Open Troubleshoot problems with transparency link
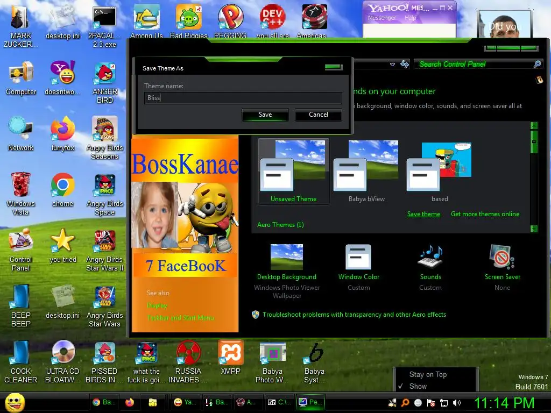The image size is (551, 413). 354,315
